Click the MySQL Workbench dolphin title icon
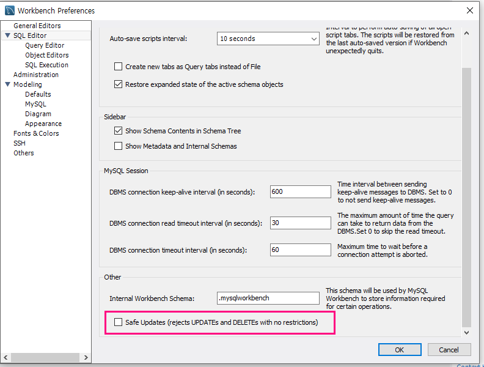This screenshot has height=367, width=484. [10, 10]
